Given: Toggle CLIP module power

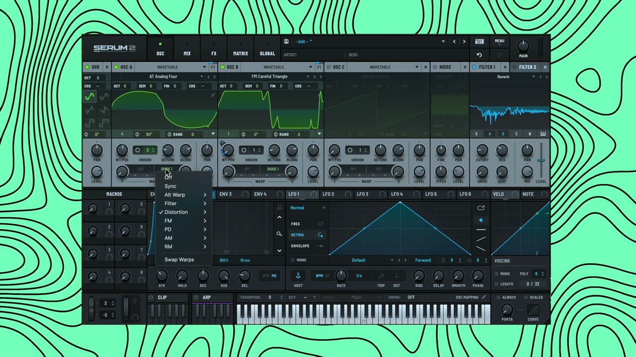Looking at the screenshot, I should (x=151, y=297).
